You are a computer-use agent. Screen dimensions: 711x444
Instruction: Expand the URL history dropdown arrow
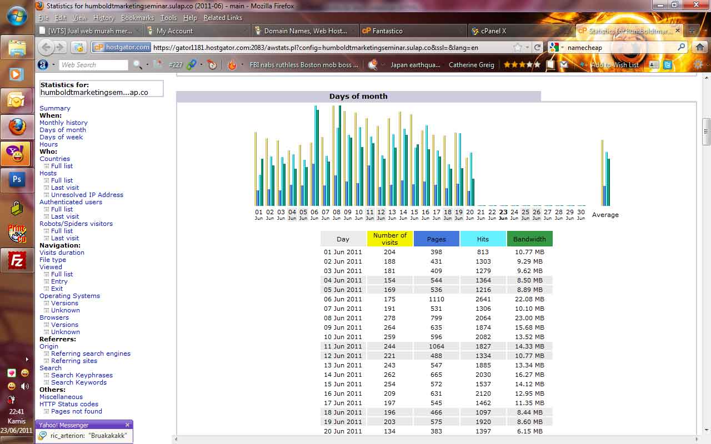528,48
